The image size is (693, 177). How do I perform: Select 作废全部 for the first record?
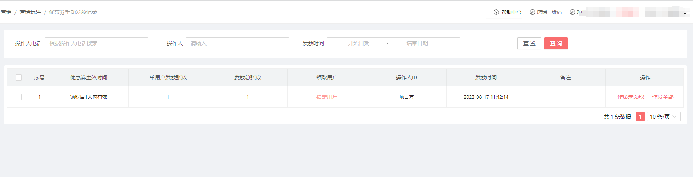[x=662, y=97]
